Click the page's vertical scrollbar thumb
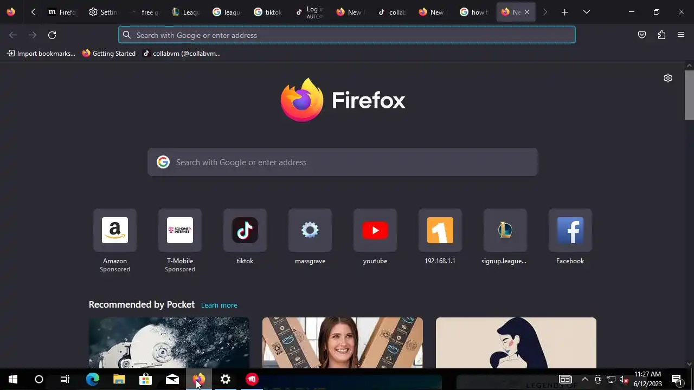Viewport: 694px width, 390px height. click(689, 95)
